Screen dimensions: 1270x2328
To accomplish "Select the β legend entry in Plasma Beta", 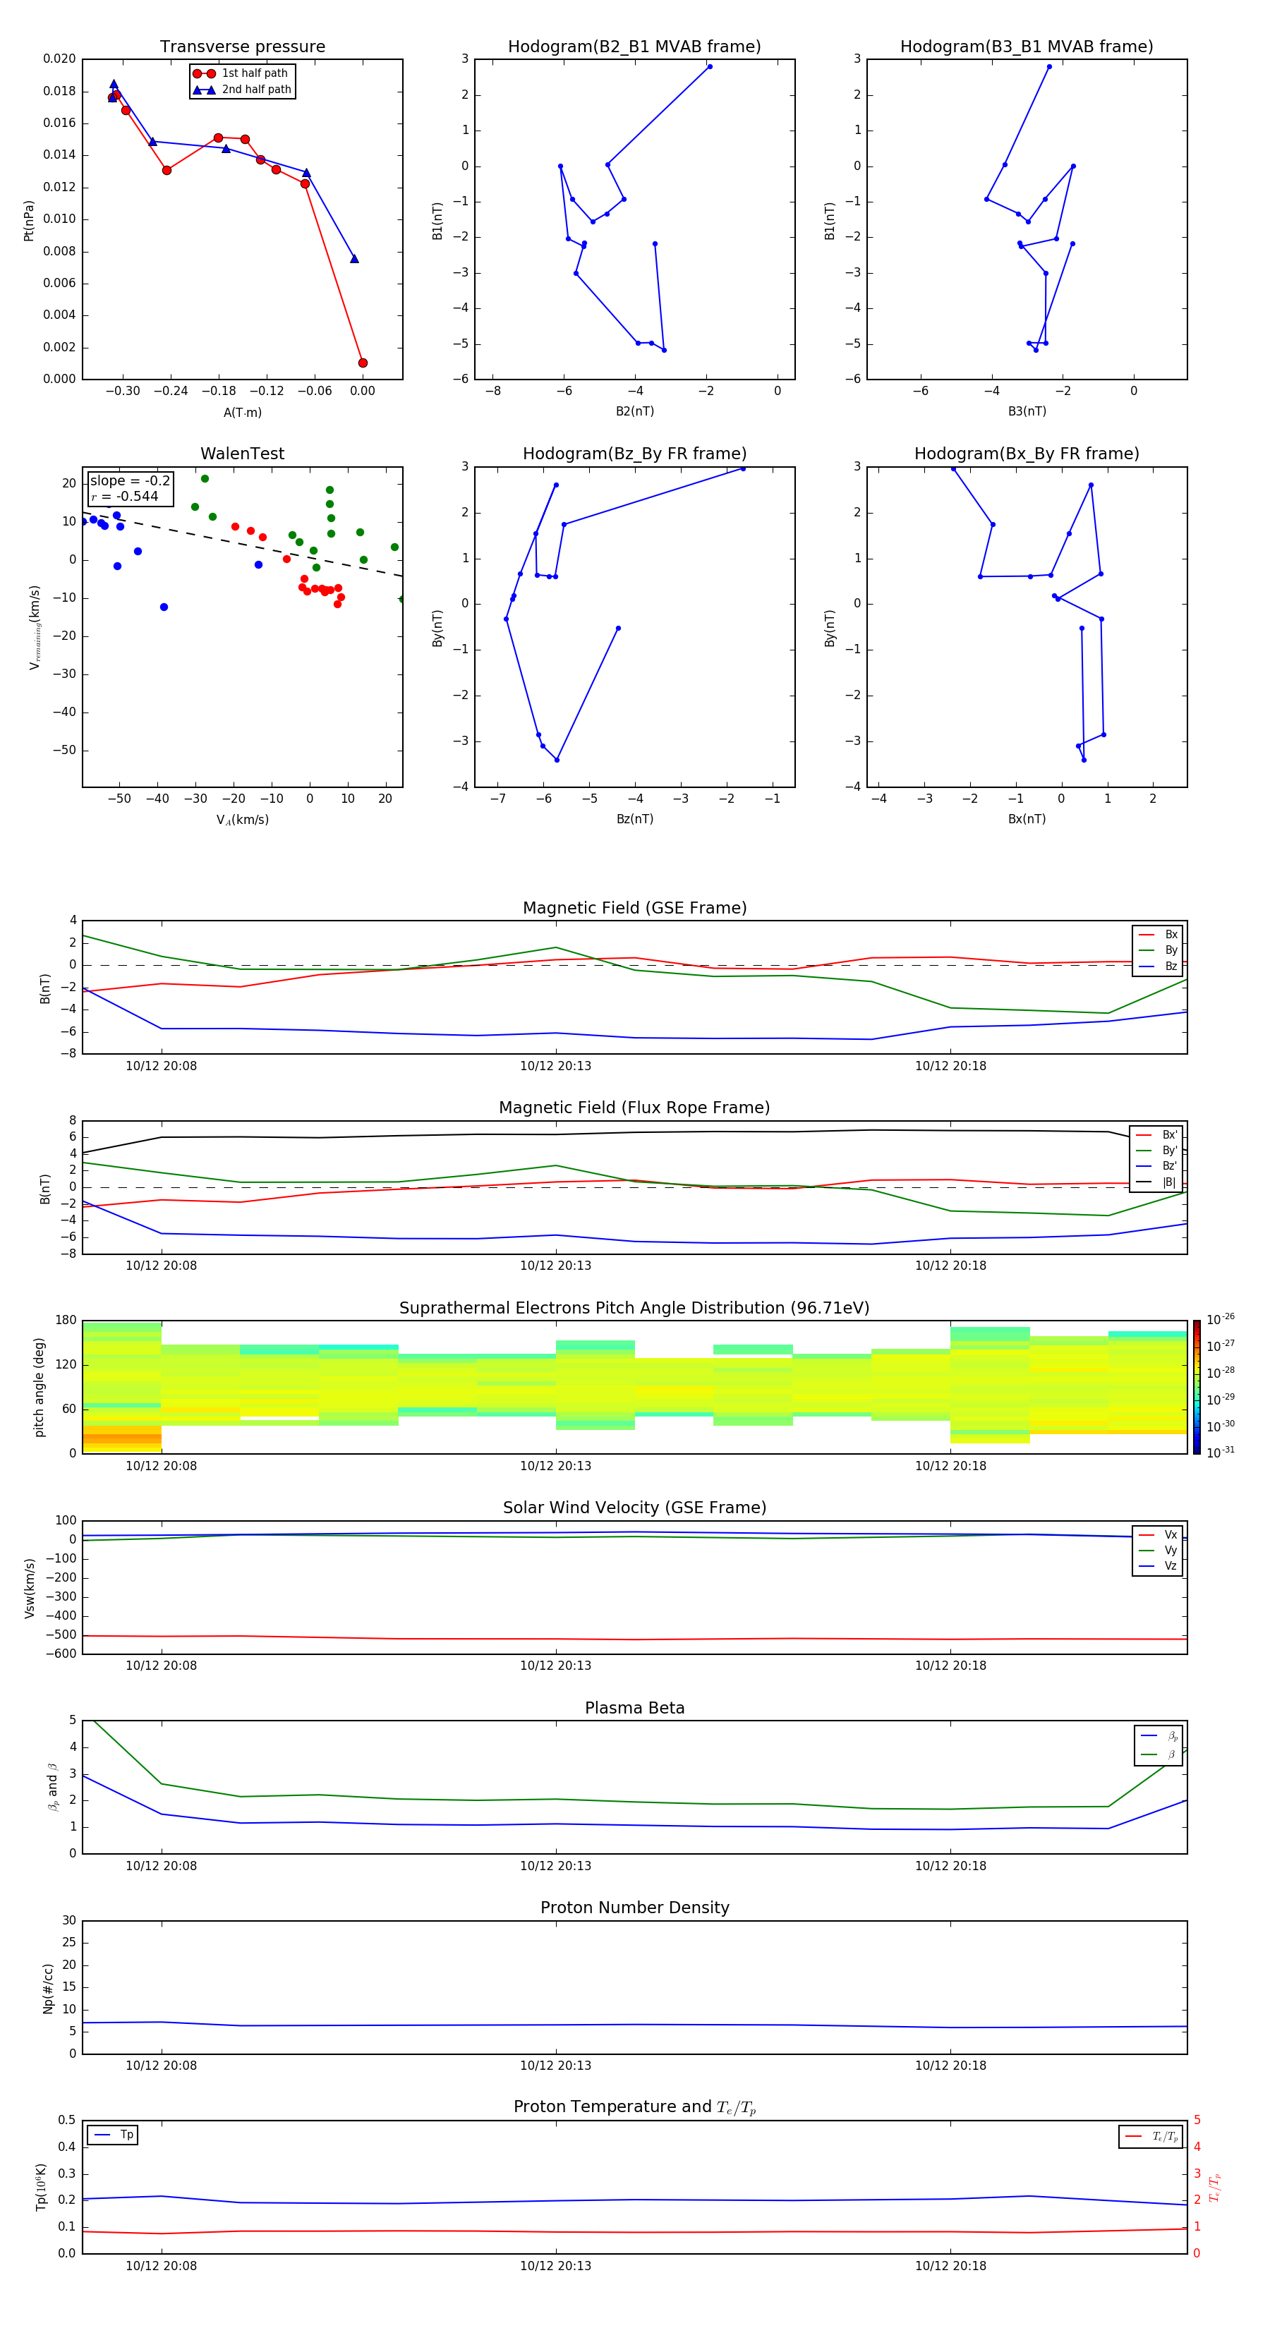I will (1159, 1754).
